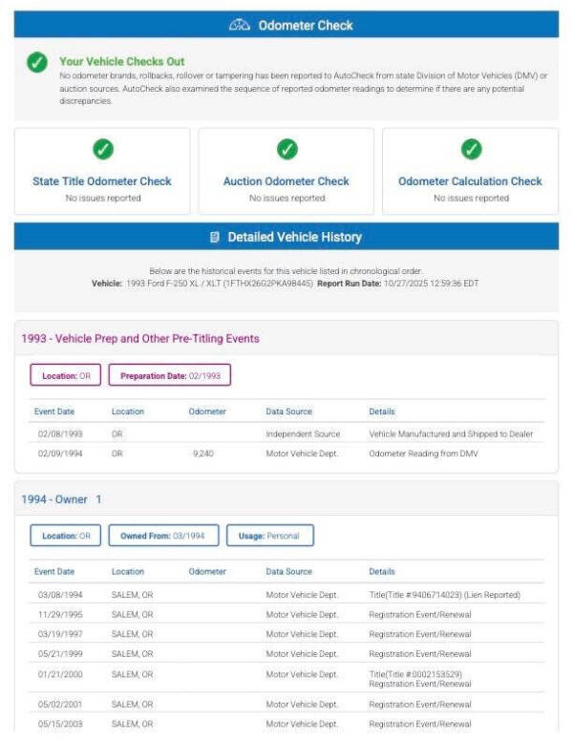
Task: Open State Title Odometer Check card title
Action: [x=102, y=181]
